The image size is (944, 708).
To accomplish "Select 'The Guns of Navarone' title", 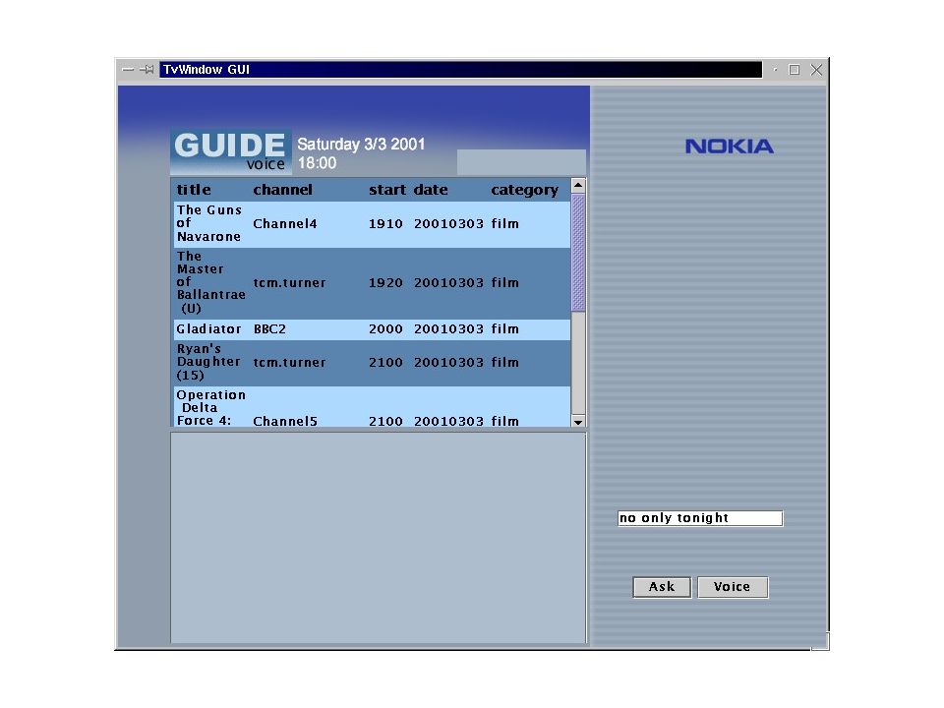I will click(x=208, y=223).
